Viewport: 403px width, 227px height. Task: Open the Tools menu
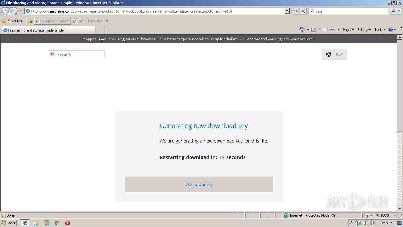tap(380, 30)
